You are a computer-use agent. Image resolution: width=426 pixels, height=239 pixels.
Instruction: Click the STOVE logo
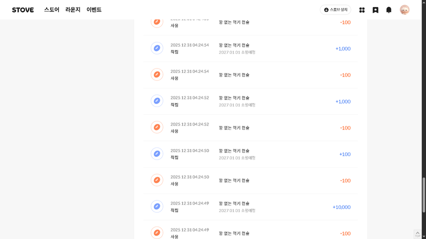(23, 10)
